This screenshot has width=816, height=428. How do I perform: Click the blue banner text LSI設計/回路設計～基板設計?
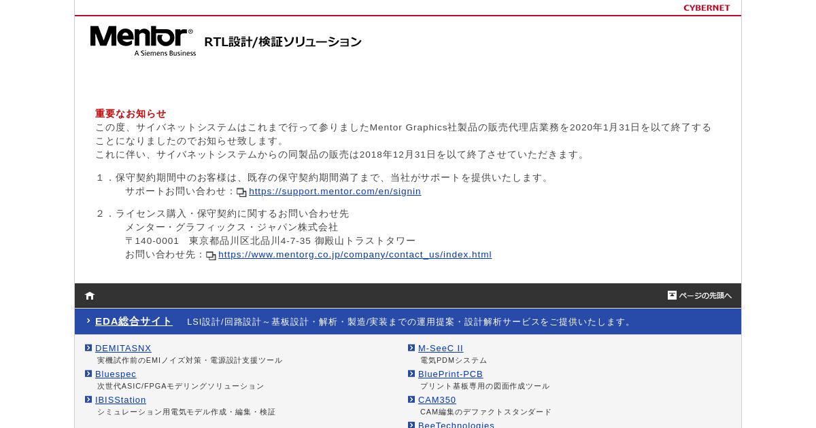pyautogui.click(x=410, y=322)
